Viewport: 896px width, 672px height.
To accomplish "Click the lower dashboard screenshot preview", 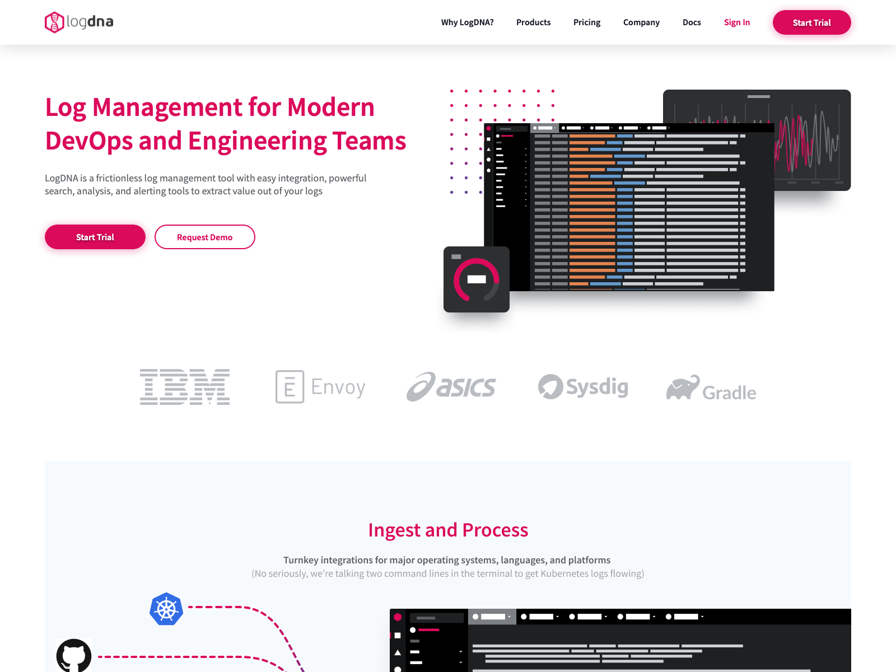I will [x=620, y=640].
